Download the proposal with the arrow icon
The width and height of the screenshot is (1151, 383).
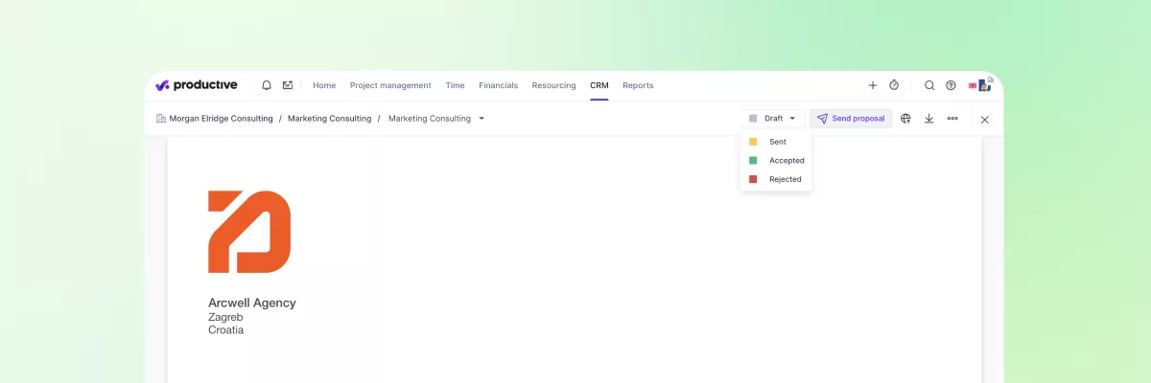[928, 119]
